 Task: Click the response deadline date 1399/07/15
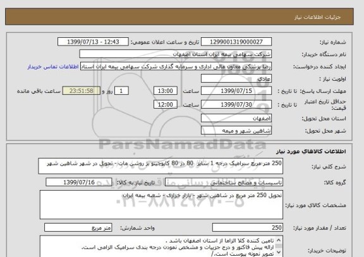pyautogui.click(x=236, y=91)
